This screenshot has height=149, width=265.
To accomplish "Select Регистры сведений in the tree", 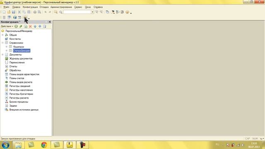I will [x=20, y=86].
